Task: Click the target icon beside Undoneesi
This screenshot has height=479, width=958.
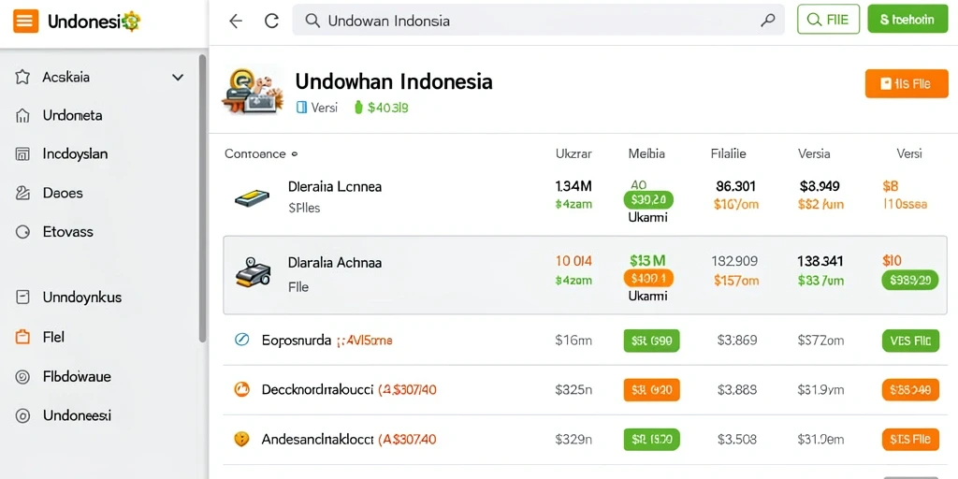Action: pyautogui.click(x=22, y=416)
